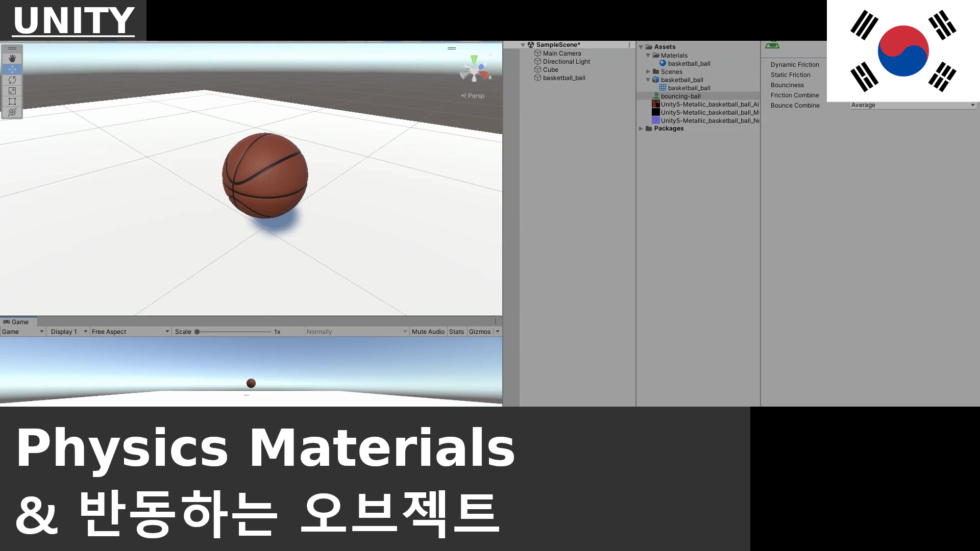Click the basketball_ball prefab model icon

coord(656,80)
